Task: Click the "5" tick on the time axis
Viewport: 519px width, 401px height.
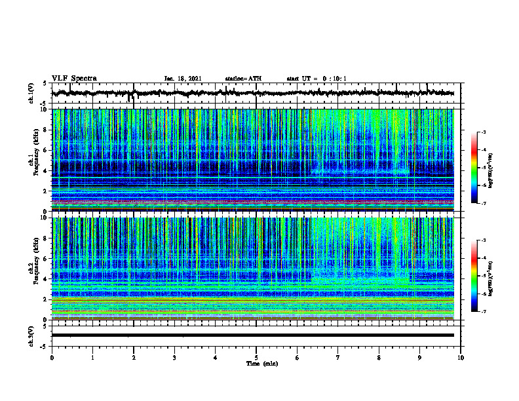Action: click(x=256, y=358)
